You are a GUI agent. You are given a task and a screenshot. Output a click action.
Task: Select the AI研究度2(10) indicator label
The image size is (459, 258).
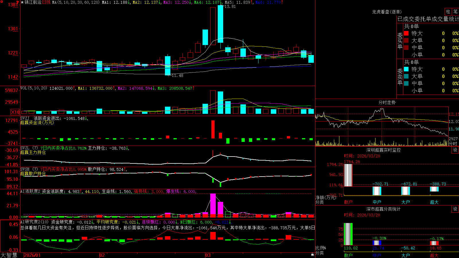click(34, 222)
